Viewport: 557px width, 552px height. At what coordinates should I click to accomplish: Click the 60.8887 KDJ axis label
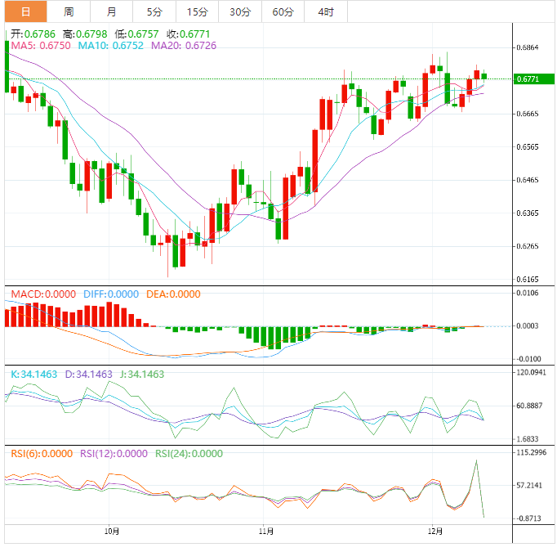coord(529,406)
